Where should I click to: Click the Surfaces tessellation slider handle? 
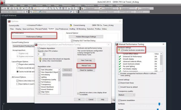pyautogui.click(x=159, y=104)
